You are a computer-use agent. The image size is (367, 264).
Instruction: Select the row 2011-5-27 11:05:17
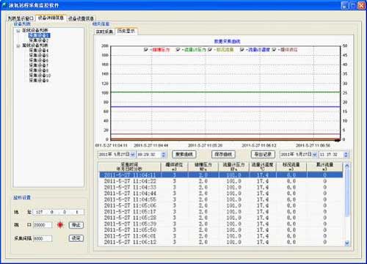(221, 212)
